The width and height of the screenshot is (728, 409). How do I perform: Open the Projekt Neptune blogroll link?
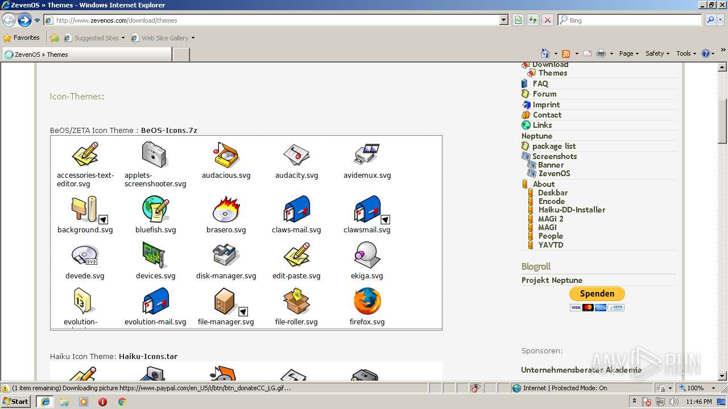pos(552,280)
